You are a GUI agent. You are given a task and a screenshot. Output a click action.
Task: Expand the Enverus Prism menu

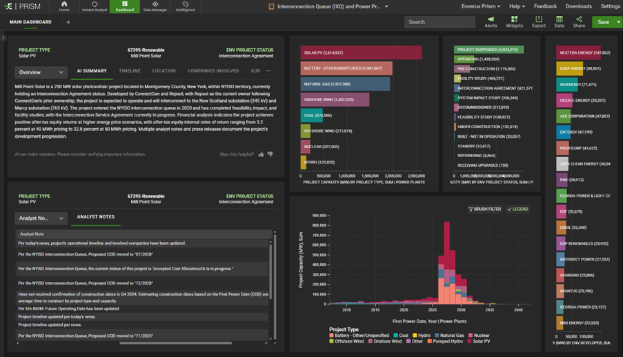(x=481, y=6)
